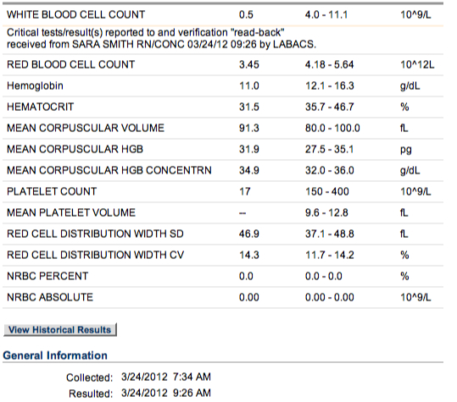Click RED CELL DISTRIBUTION WIDTH CV label
This screenshot has height=402, width=457.
[95, 255]
